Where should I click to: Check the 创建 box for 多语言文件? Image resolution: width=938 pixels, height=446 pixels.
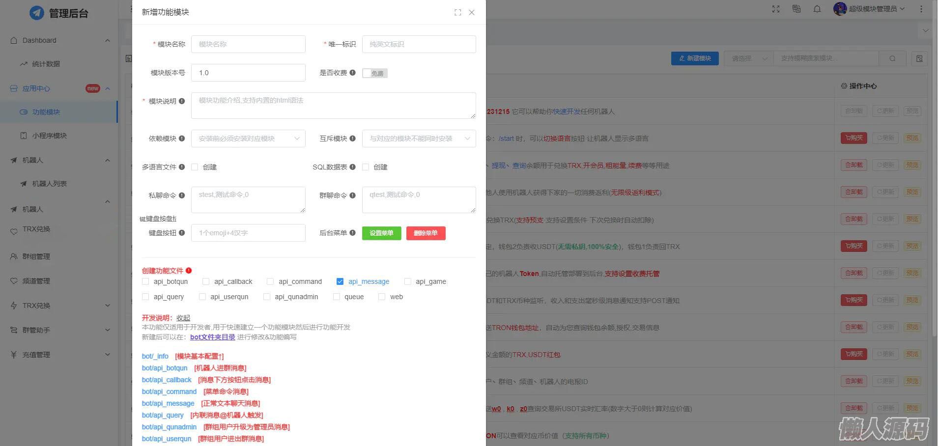click(195, 167)
